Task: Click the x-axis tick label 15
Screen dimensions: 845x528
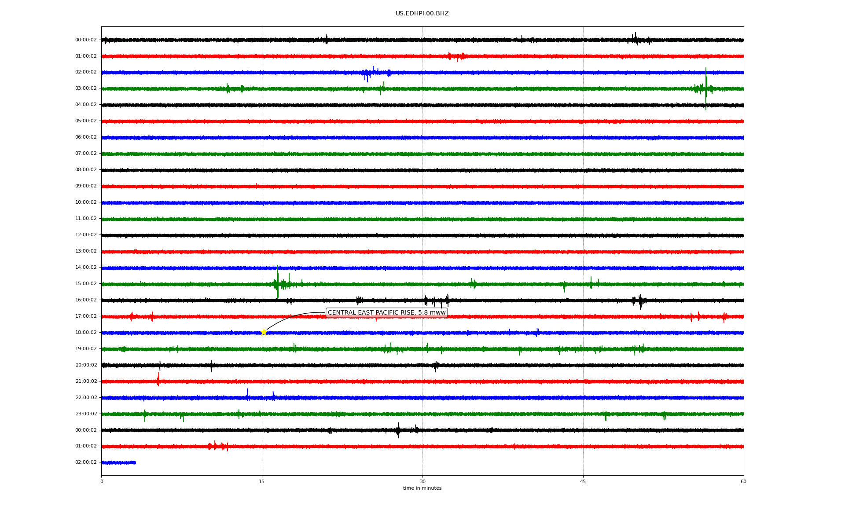Action: click(262, 482)
